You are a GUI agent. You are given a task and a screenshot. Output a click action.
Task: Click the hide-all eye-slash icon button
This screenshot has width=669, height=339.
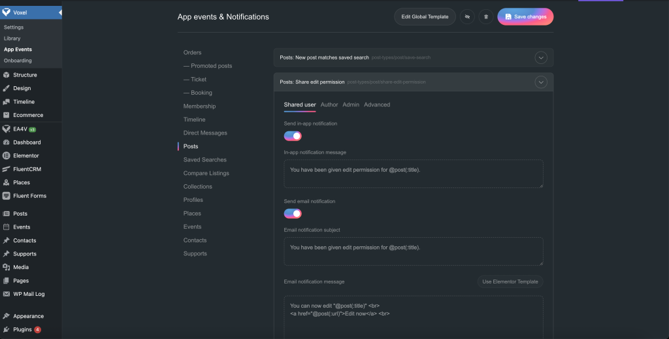tap(466, 17)
